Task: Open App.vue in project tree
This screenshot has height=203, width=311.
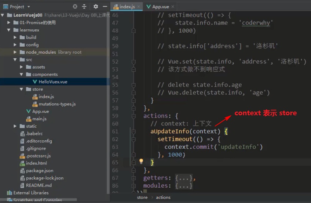Action: [40, 112]
